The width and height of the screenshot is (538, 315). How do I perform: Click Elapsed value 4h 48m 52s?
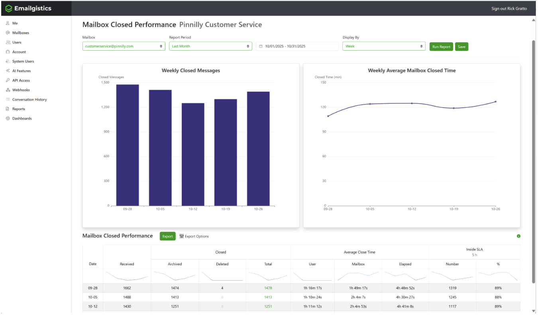[x=405, y=288]
